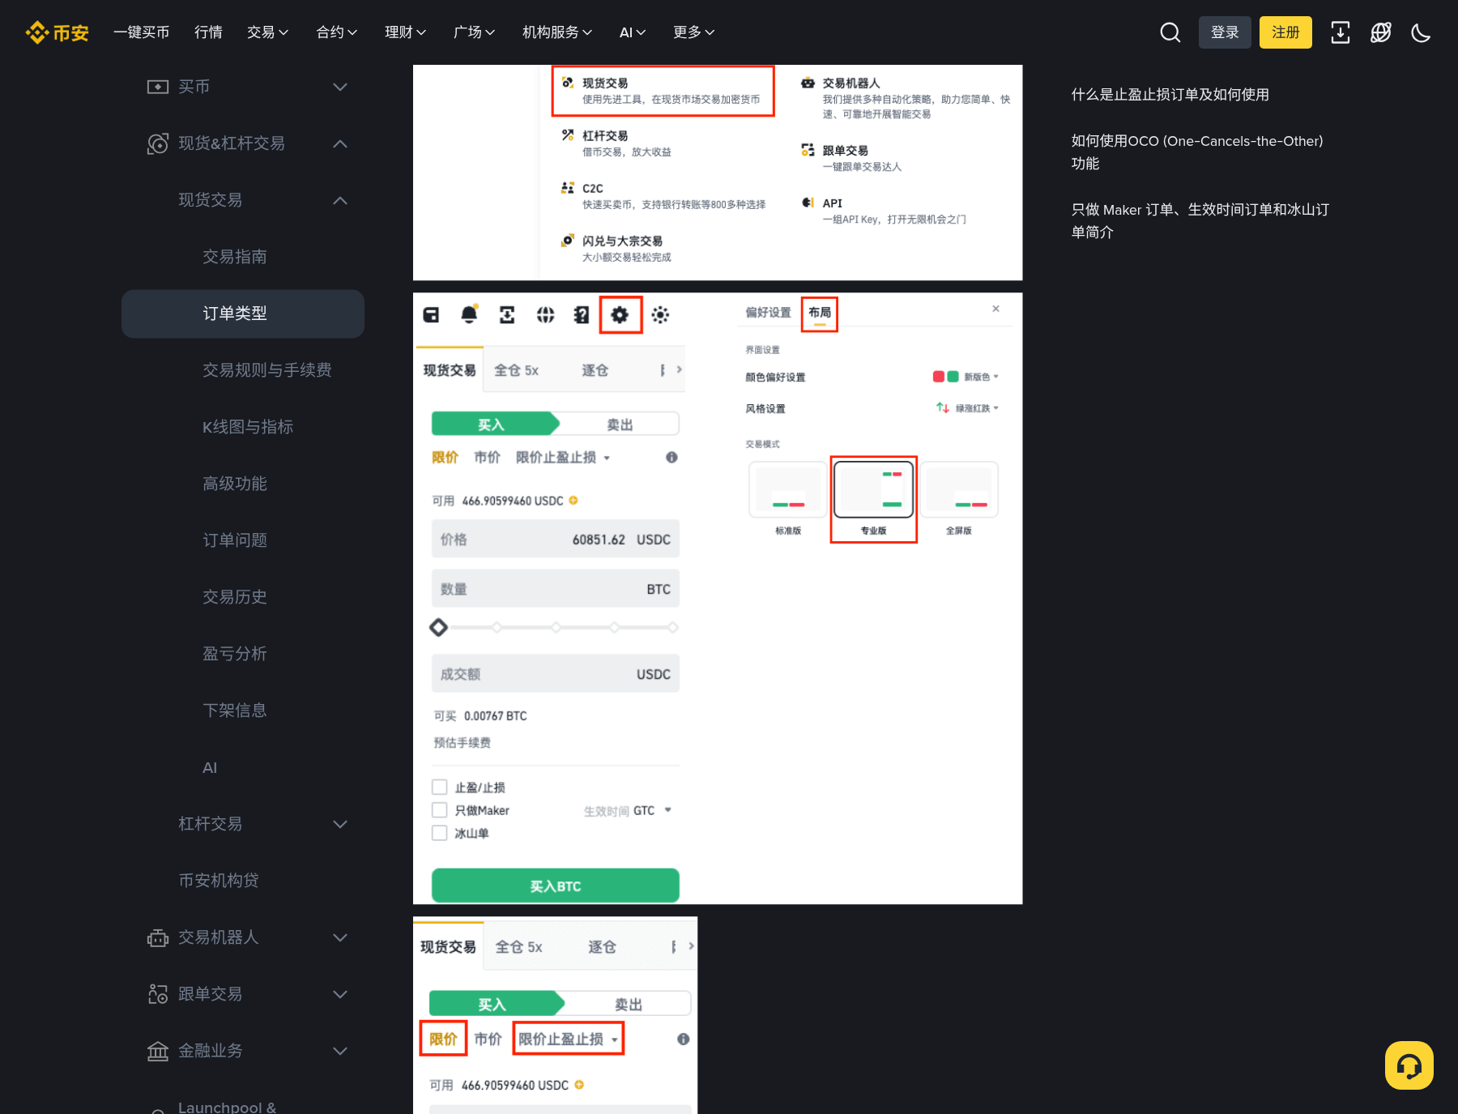
Task: Open the search magnifier icon
Action: tap(1170, 32)
